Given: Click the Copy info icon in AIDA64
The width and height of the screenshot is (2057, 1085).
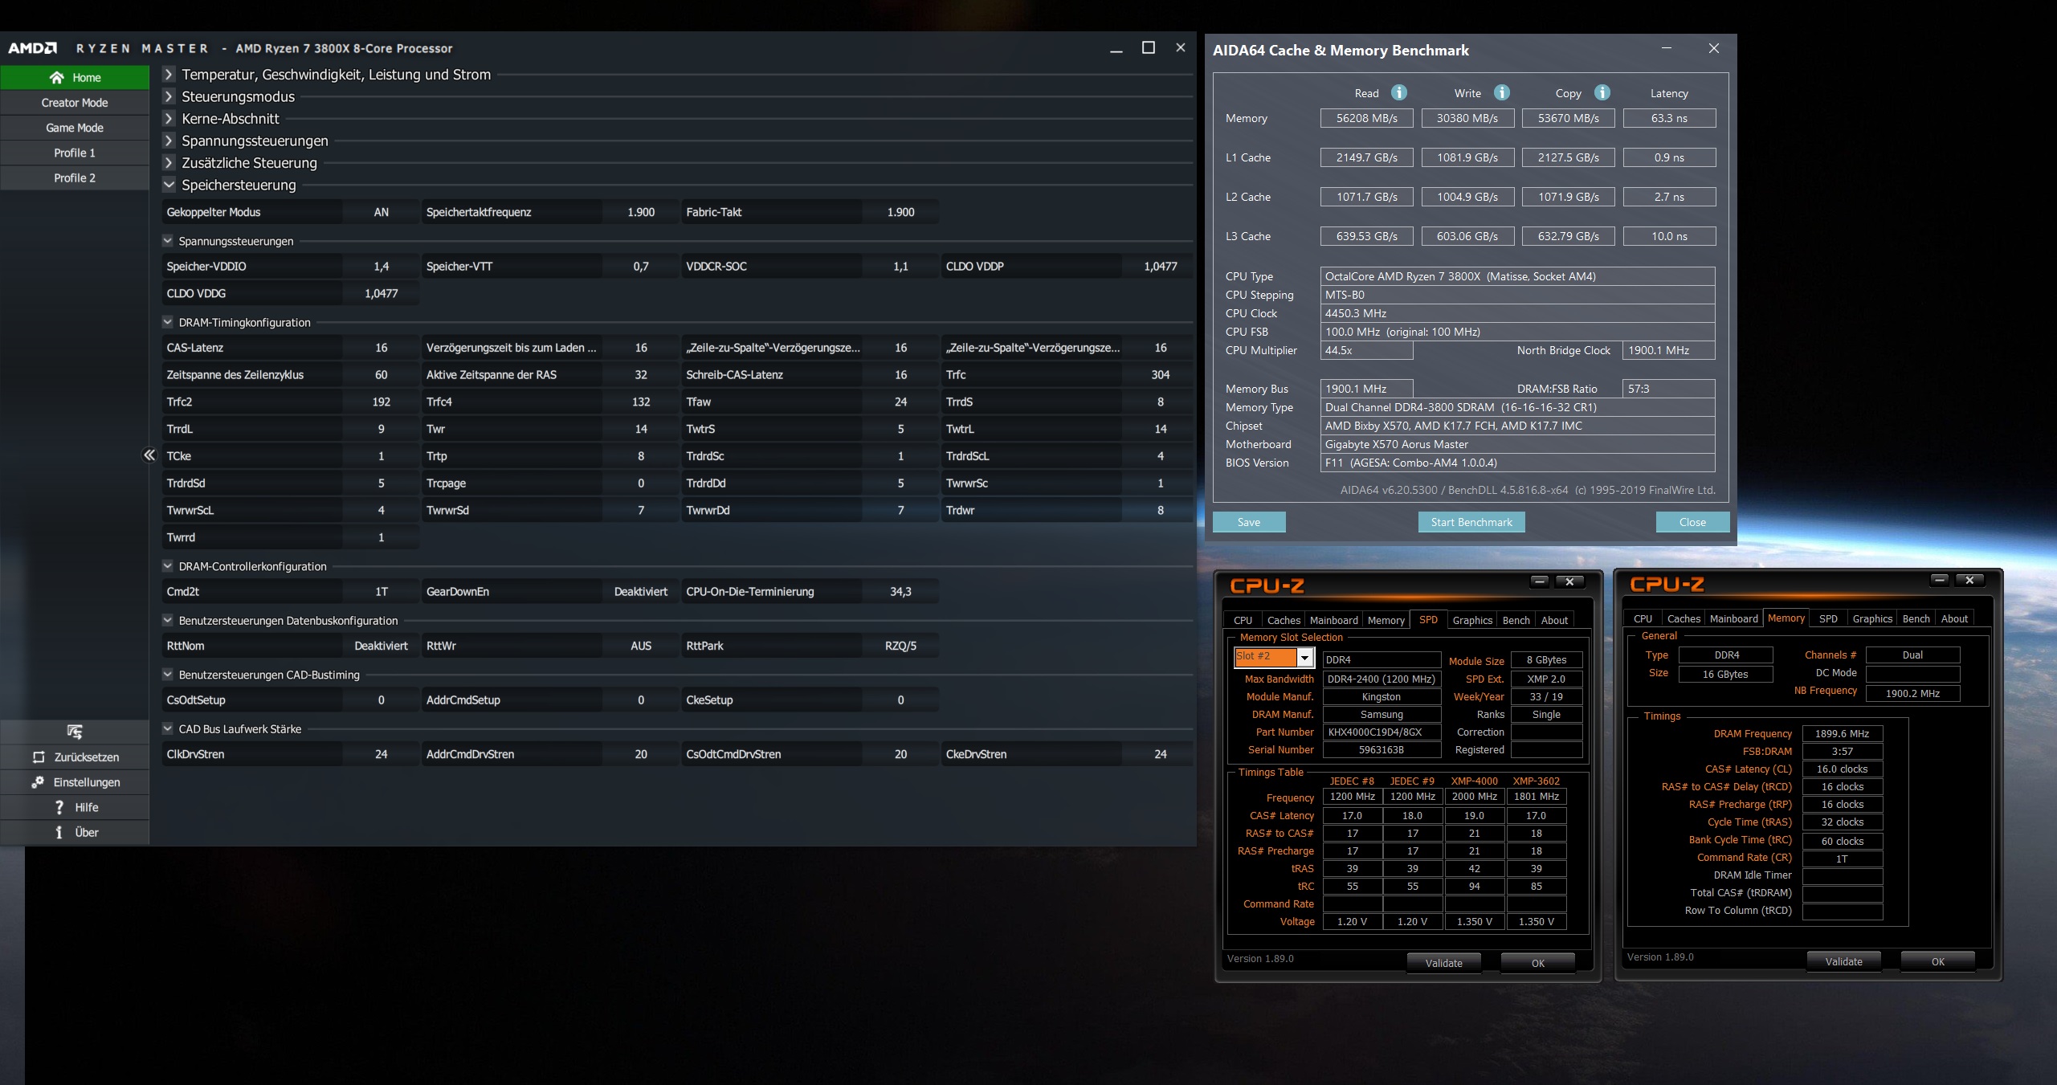Looking at the screenshot, I should coord(1602,92).
